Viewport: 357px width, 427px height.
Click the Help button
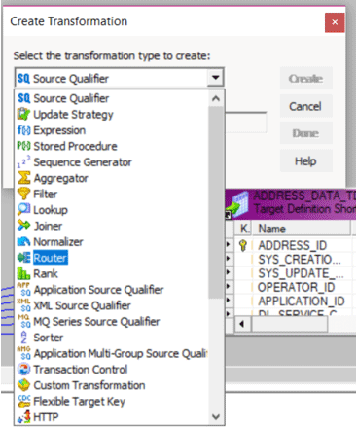[305, 160]
